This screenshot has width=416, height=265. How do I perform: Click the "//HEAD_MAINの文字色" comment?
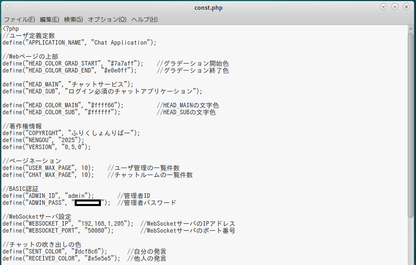pyautogui.click(x=188, y=105)
